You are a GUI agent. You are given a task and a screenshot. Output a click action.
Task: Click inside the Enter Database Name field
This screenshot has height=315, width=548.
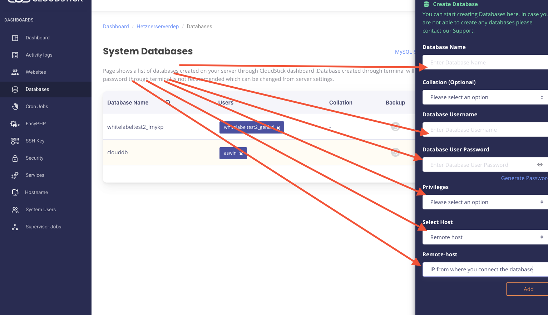pos(485,62)
